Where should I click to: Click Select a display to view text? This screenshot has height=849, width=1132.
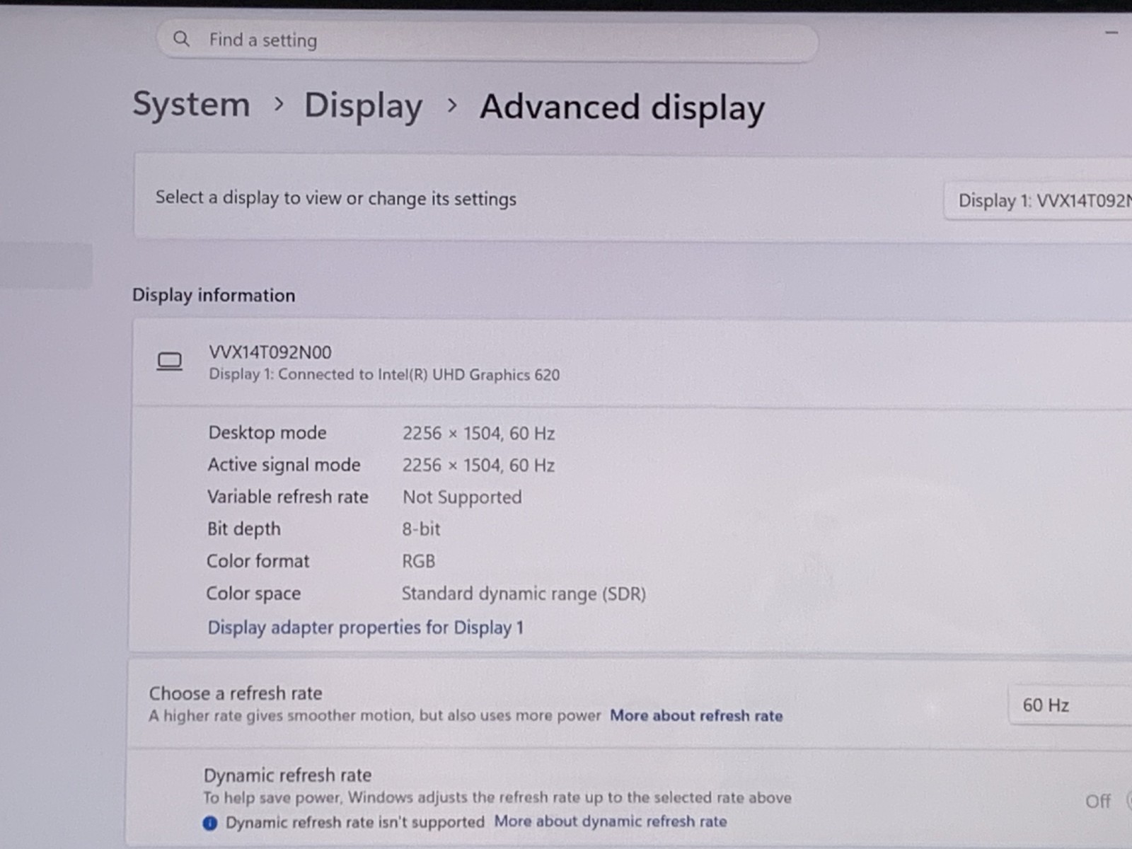(x=336, y=199)
